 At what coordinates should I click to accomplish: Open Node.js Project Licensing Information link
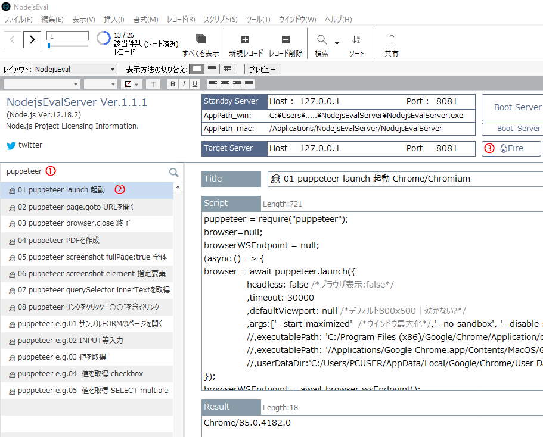click(72, 126)
